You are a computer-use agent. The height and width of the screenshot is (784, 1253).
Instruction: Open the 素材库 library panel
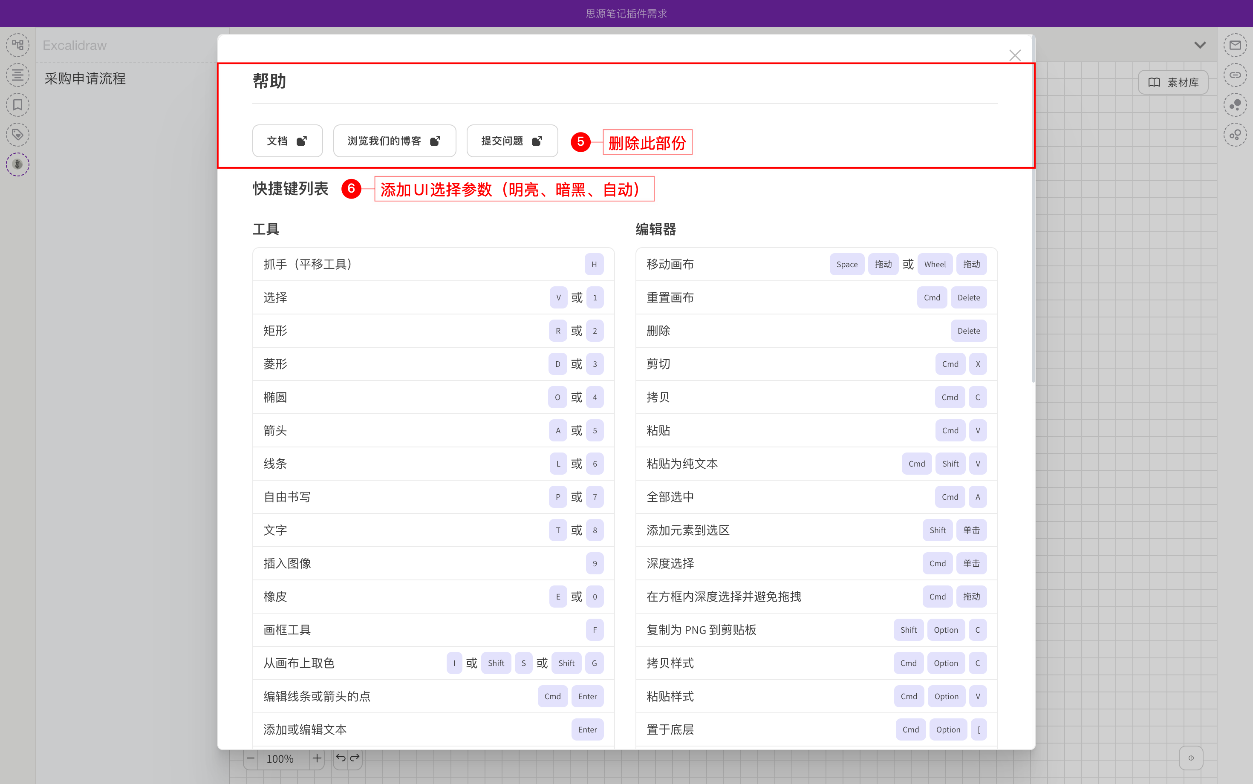pyautogui.click(x=1172, y=82)
